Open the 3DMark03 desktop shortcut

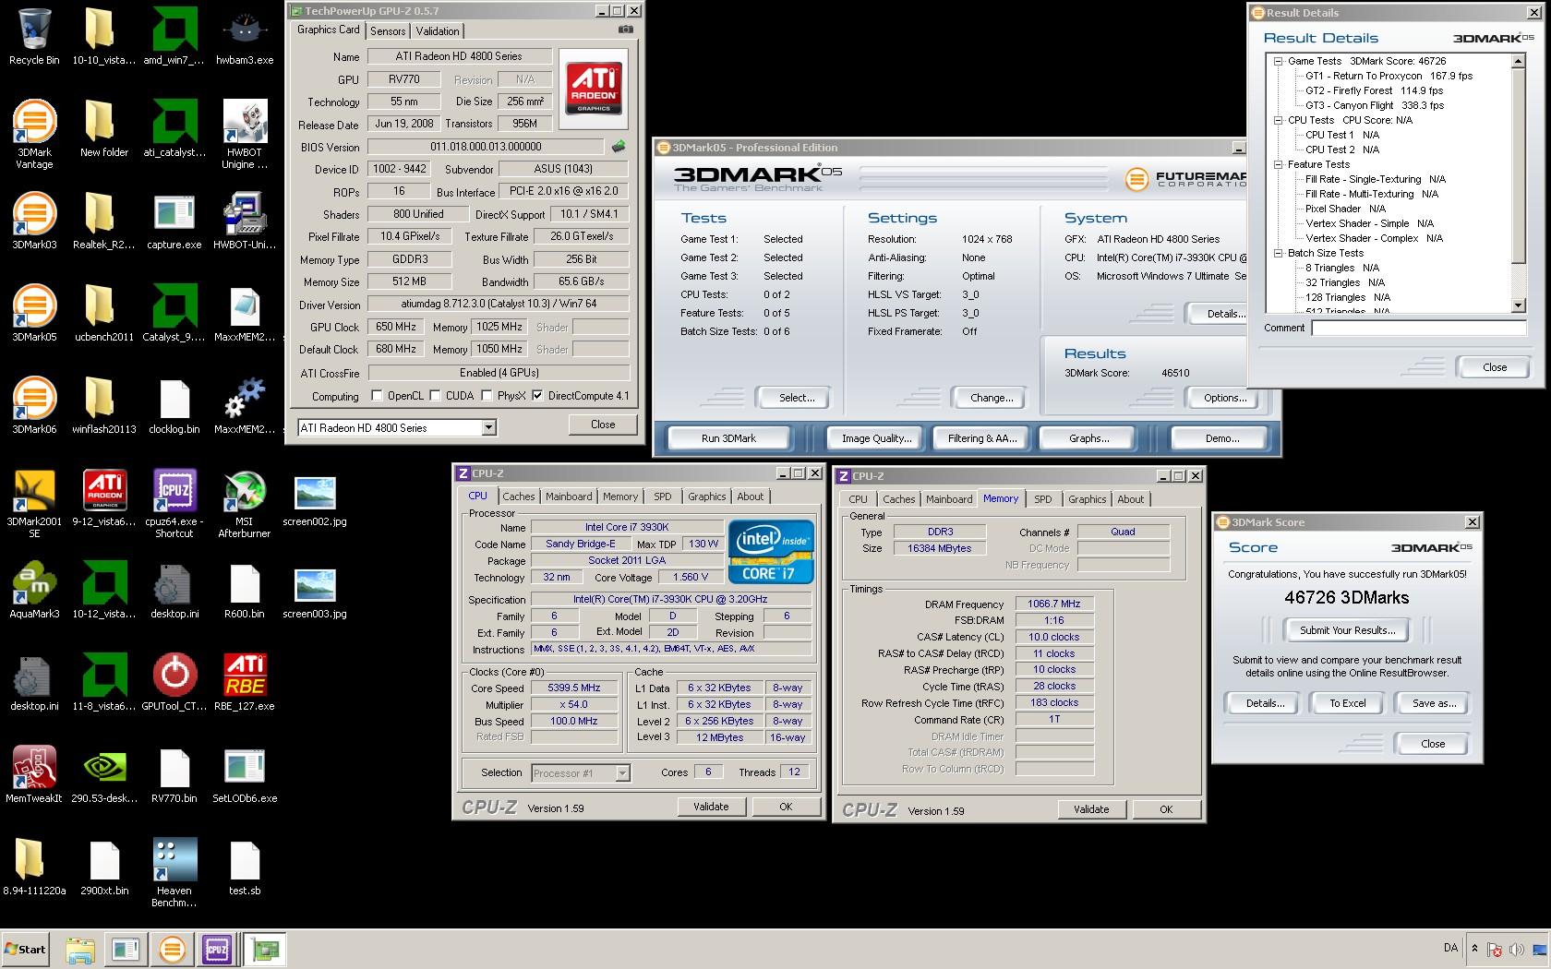[x=34, y=220]
